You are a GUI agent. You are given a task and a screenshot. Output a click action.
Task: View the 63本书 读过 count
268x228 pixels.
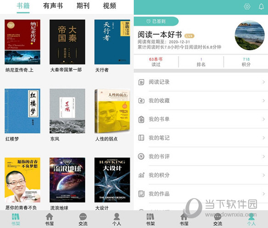156,62
